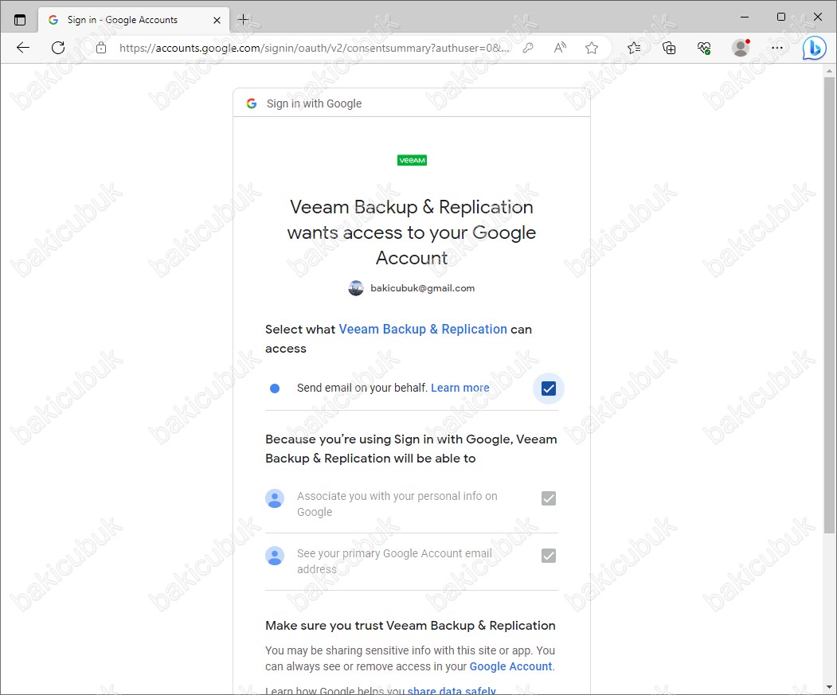This screenshot has width=837, height=695.
Task: Activate Read aloud icon in address bar
Action: click(x=560, y=48)
